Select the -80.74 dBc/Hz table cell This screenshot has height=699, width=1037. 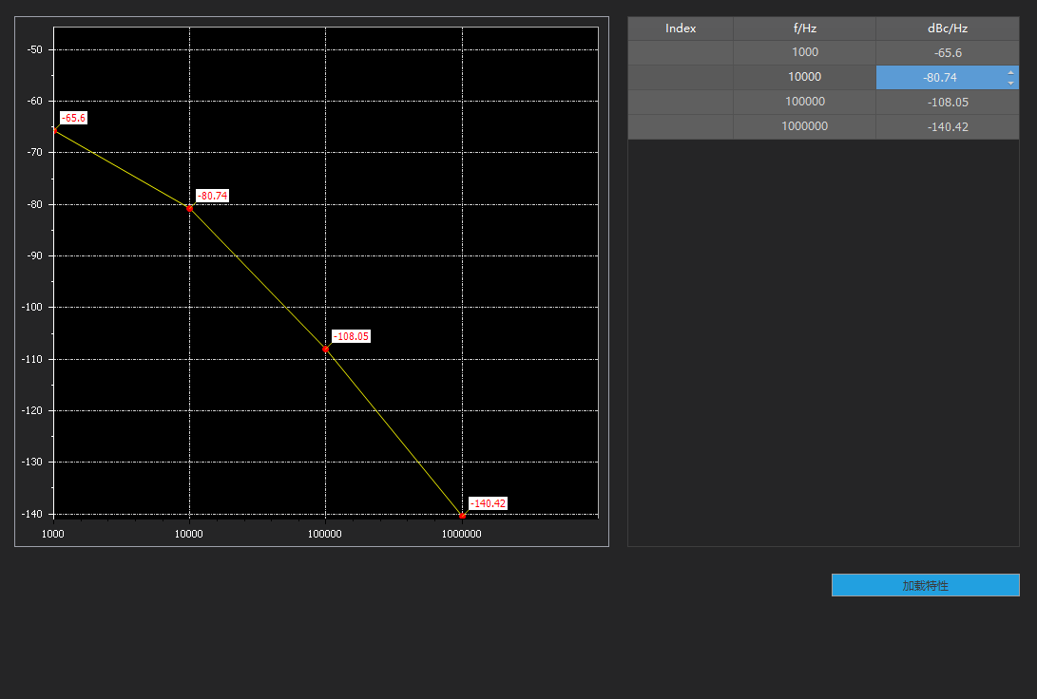coord(947,77)
